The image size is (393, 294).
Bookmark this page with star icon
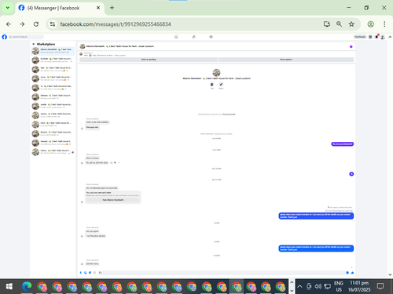coord(351,24)
